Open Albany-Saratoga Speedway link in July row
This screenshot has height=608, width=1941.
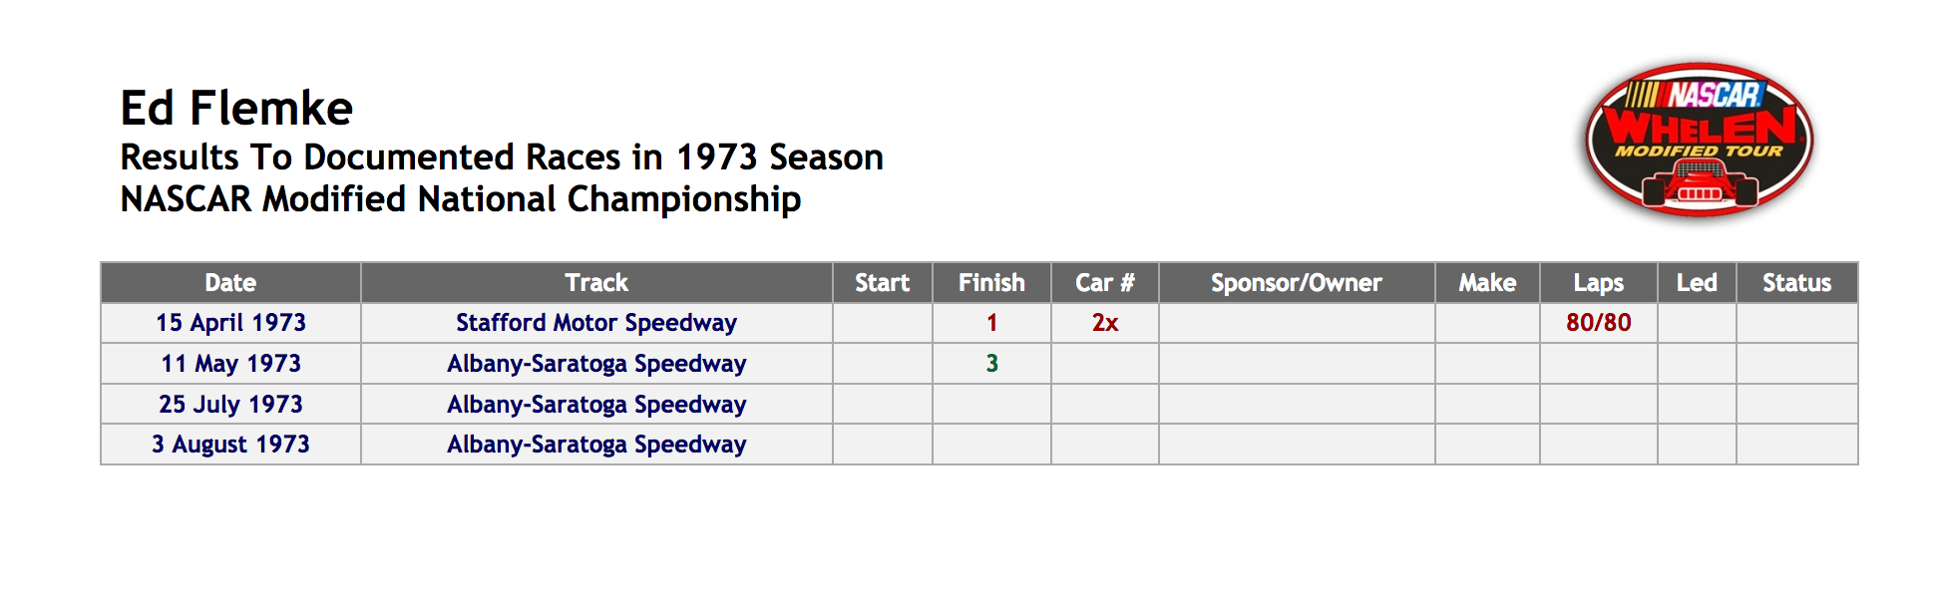click(x=596, y=405)
